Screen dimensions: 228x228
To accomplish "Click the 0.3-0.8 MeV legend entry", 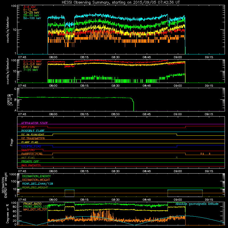I will tap(32, 64).
